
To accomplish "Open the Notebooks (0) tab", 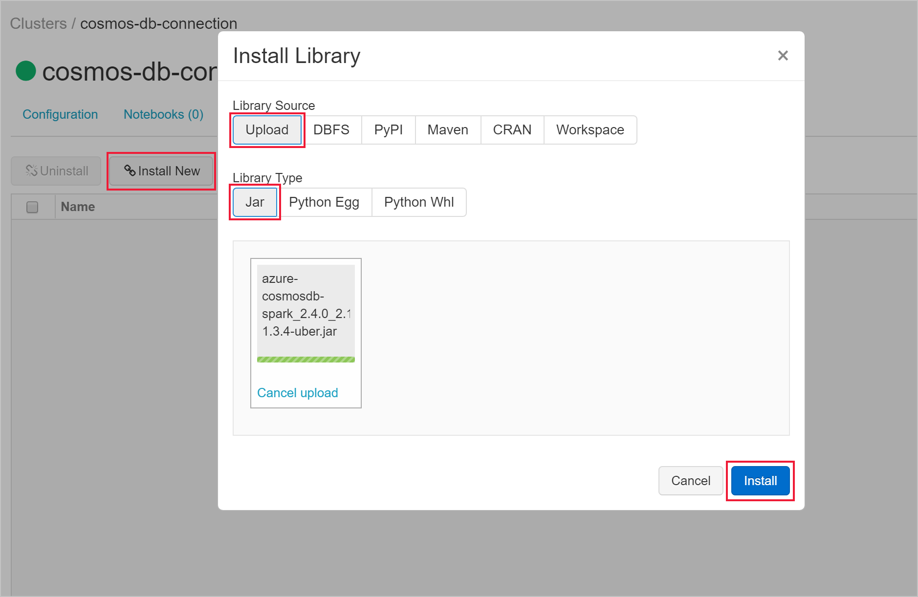I will tap(163, 114).
